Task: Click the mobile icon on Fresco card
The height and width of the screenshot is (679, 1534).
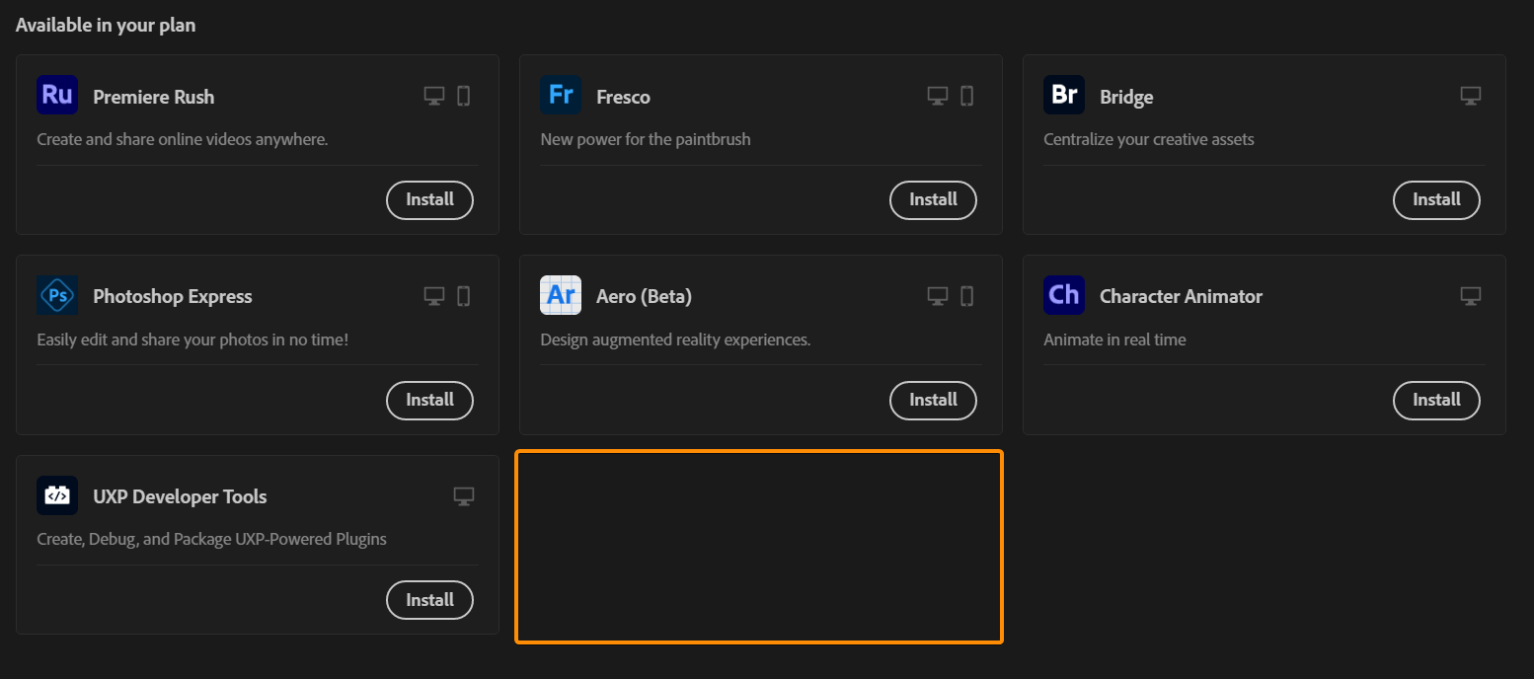Action: pyautogui.click(x=966, y=95)
